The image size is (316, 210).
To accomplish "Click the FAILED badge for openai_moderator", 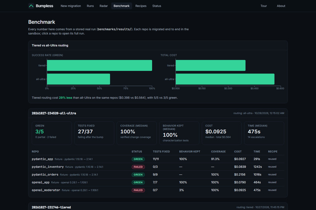I will click(x=138, y=190).
